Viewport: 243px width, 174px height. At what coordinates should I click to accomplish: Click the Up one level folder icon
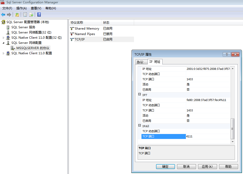coord(17,15)
